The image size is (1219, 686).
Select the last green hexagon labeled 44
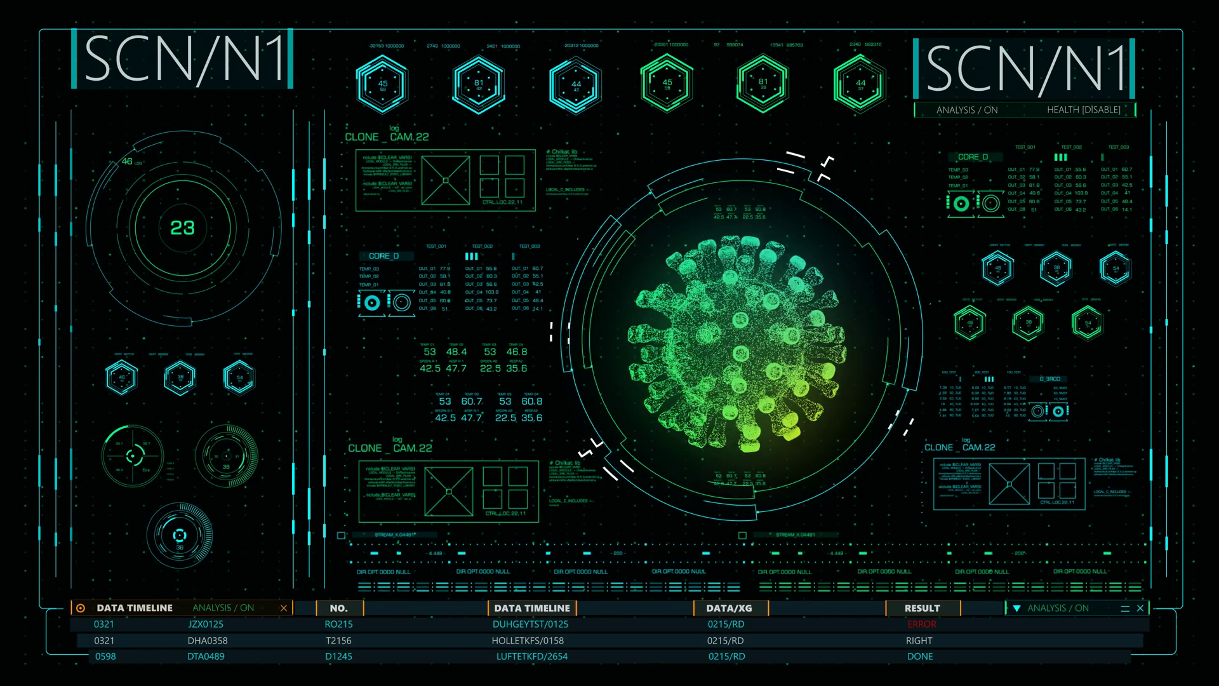860,83
